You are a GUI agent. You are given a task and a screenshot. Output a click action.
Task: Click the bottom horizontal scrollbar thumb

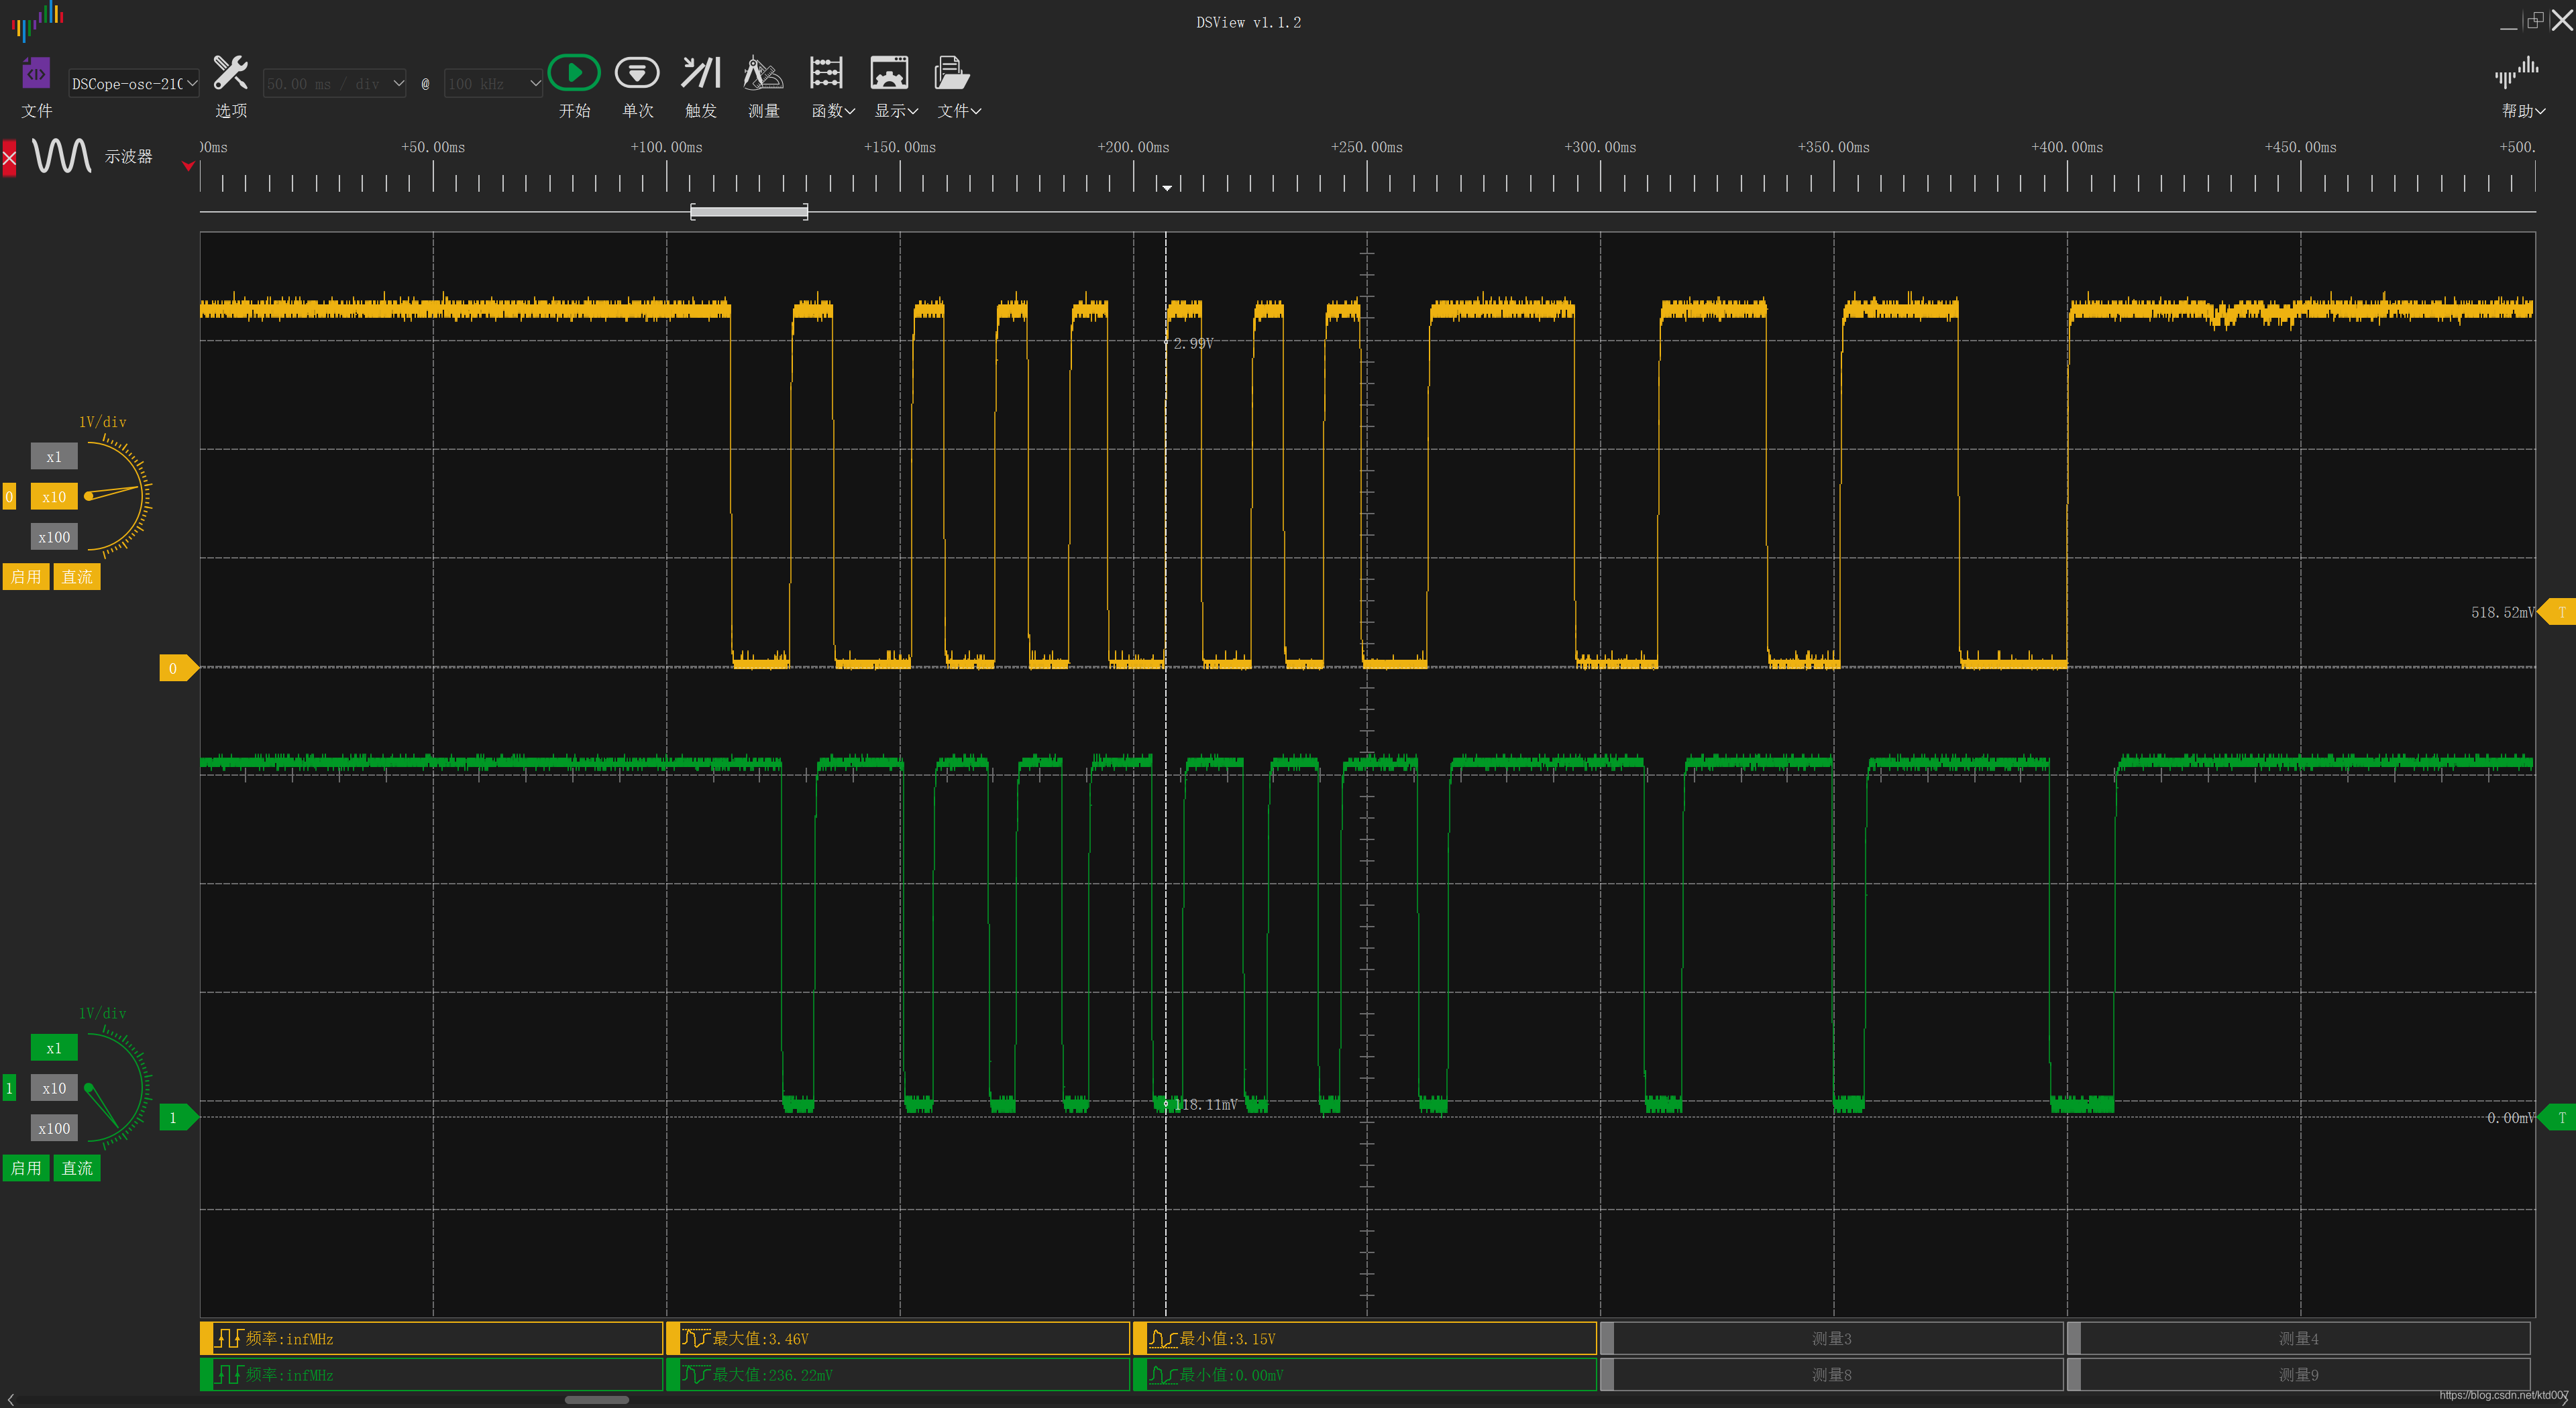597,1400
